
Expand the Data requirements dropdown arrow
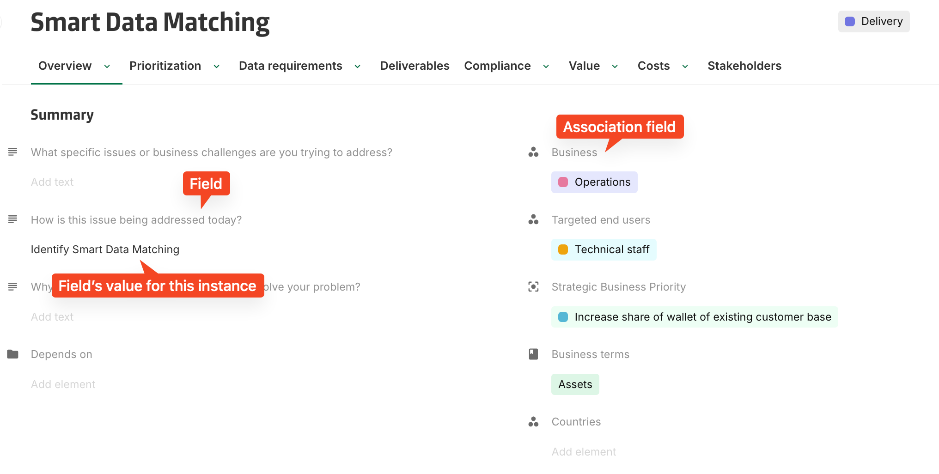tap(358, 67)
